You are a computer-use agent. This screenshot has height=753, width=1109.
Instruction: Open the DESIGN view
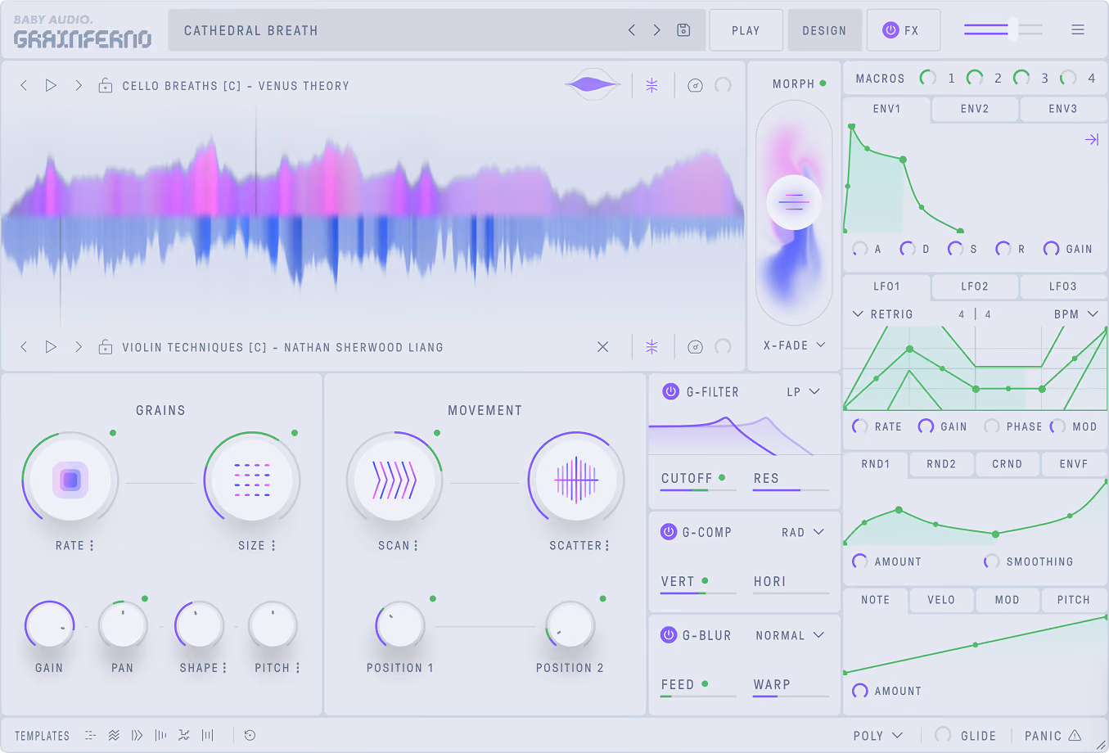pos(824,30)
